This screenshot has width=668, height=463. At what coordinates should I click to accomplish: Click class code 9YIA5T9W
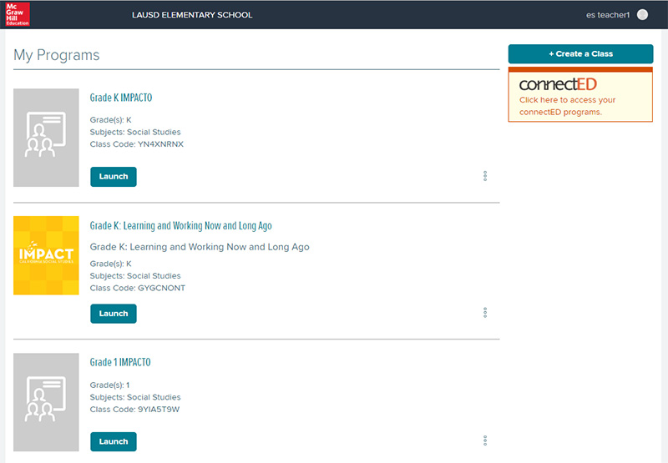[159, 410]
